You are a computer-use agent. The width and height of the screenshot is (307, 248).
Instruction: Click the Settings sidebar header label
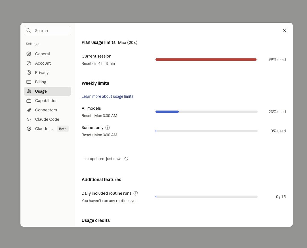[33, 44]
